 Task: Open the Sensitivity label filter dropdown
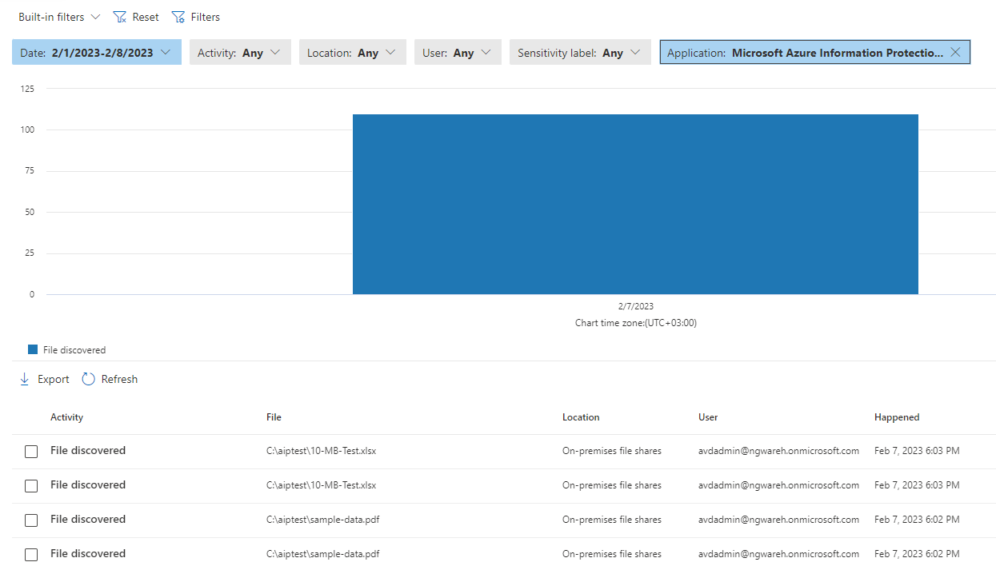point(579,51)
